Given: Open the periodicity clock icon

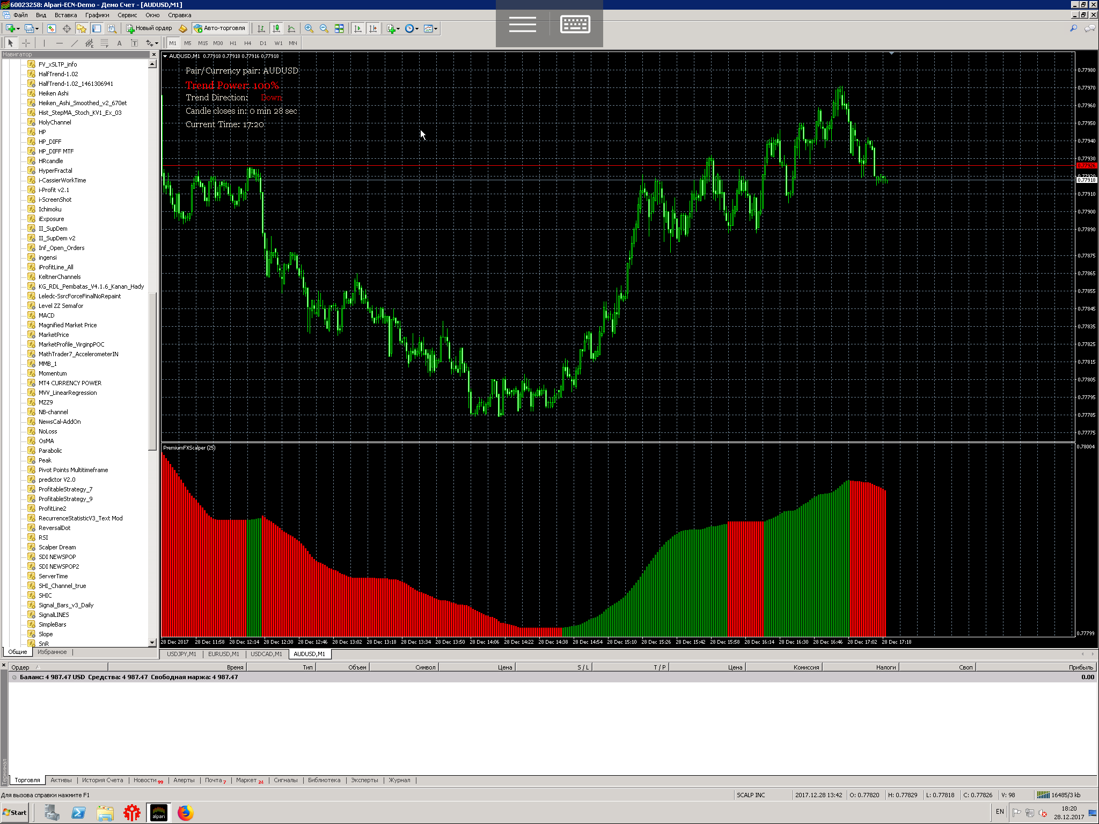Looking at the screenshot, I should click(409, 28).
